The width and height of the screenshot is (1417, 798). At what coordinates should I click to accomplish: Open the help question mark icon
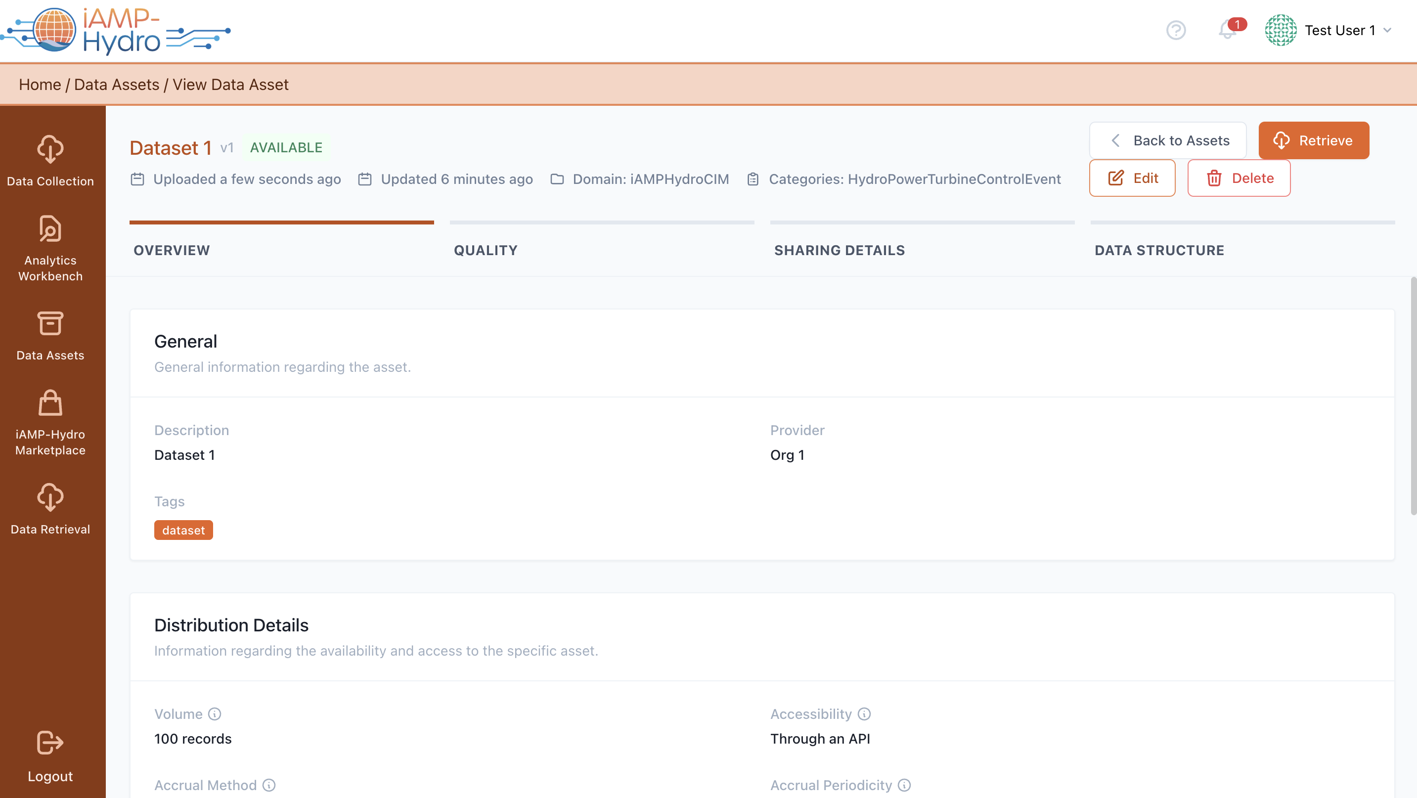point(1176,30)
